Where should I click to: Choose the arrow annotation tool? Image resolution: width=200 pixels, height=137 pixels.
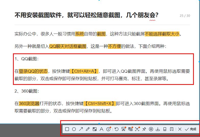click(81, 129)
